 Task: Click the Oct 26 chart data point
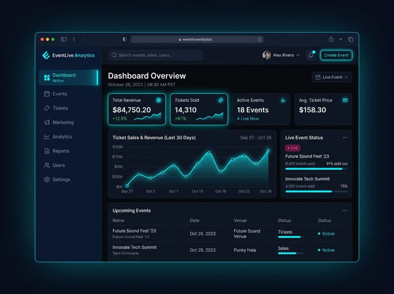(x=268, y=150)
